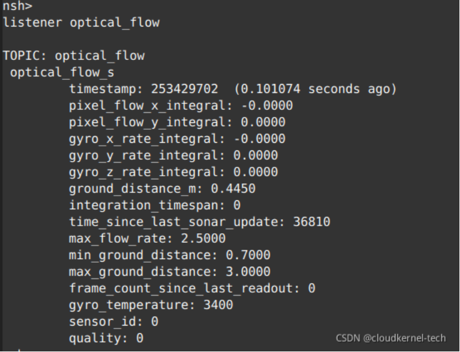Click the 'TOPIC: optical_flow' header line
The image size is (460, 352).
(73, 56)
